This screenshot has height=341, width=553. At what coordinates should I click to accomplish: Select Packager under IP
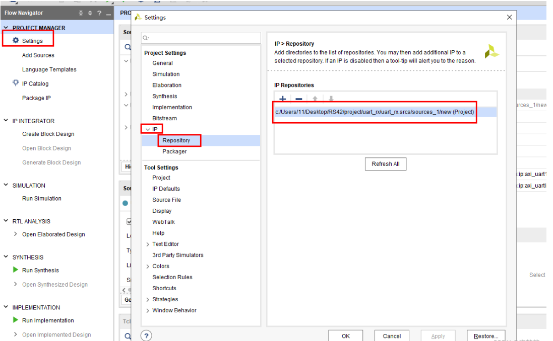174,151
